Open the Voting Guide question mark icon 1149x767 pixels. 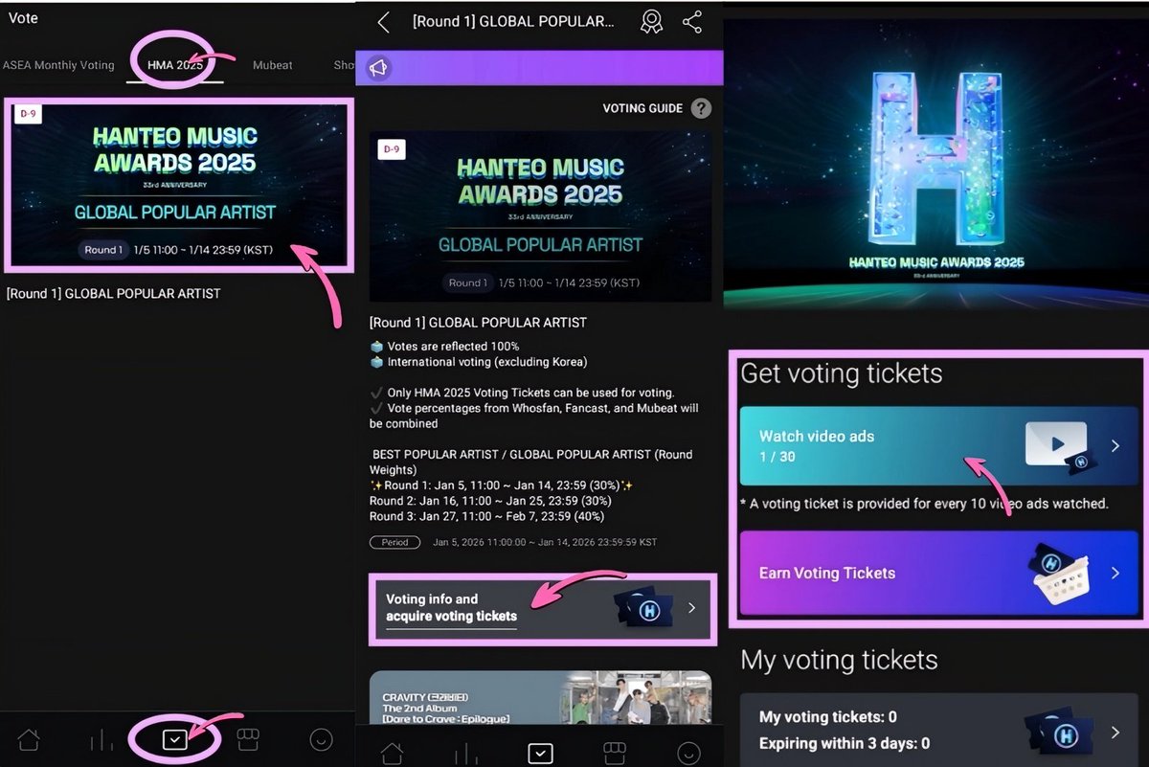701,108
